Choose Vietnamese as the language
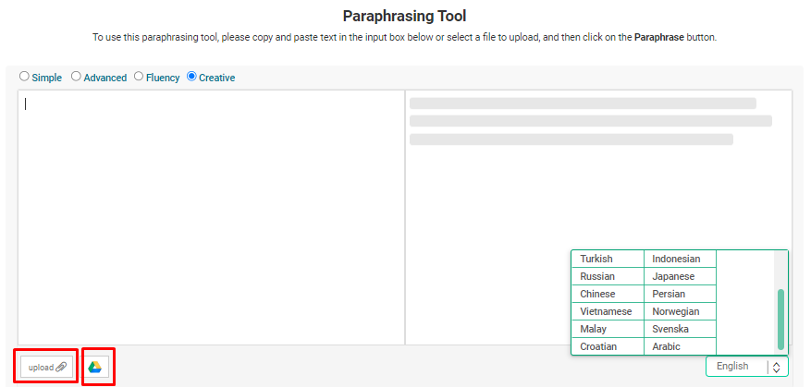Viewport: 811px width, 387px height. [x=606, y=311]
